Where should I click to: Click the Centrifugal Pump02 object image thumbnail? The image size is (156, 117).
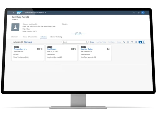(15, 27)
